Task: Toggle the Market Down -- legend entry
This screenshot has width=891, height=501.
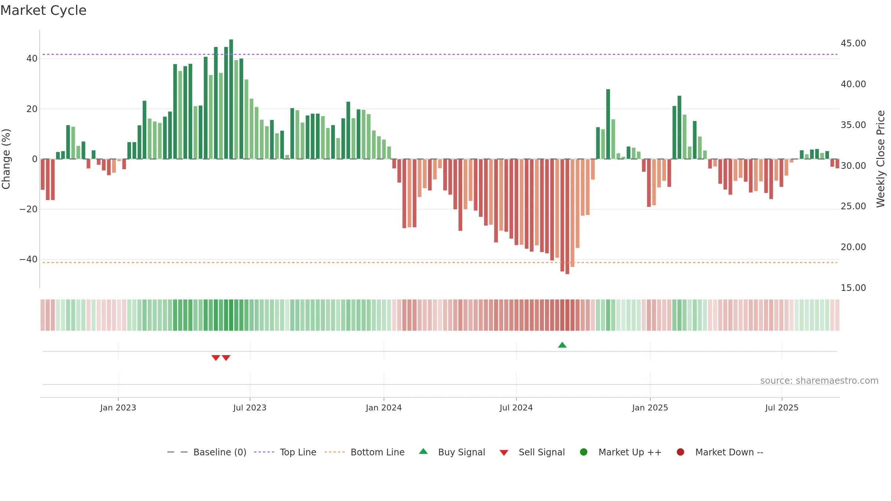Action: pyautogui.click(x=720, y=452)
